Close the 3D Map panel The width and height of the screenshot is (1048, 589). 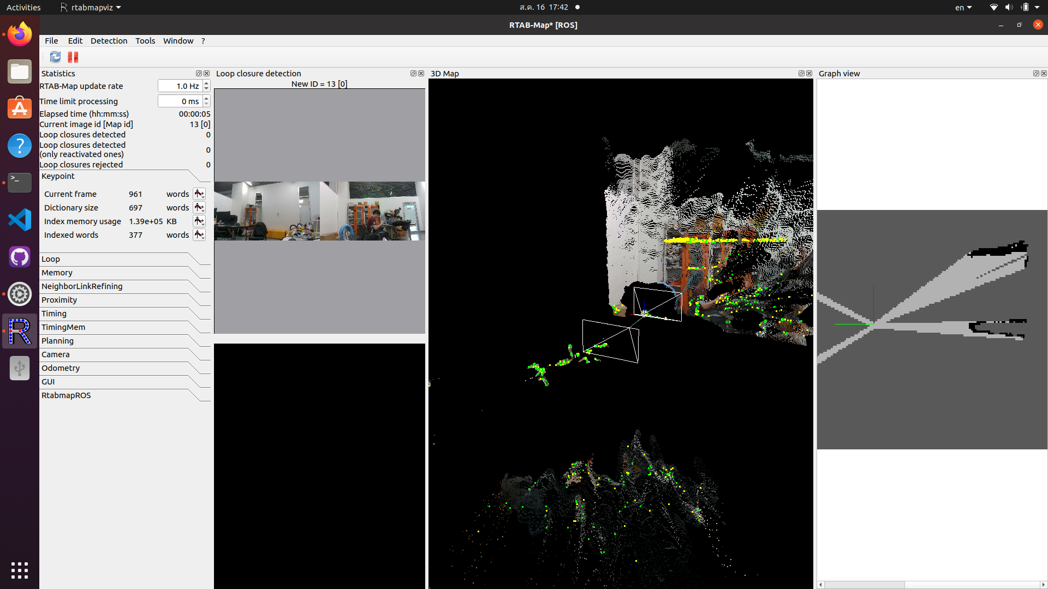[809, 74]
